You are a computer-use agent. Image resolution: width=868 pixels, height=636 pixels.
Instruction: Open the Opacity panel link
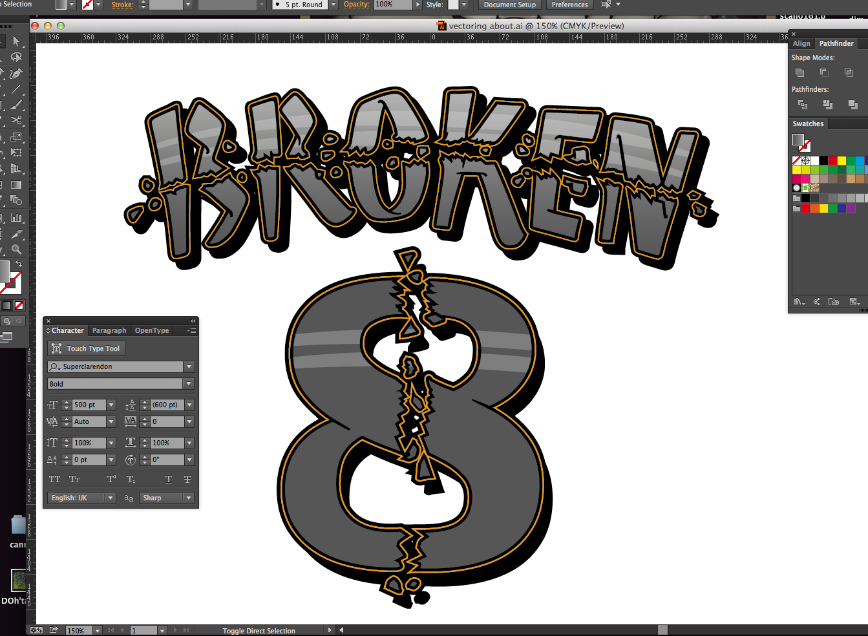tap(357, 5)
